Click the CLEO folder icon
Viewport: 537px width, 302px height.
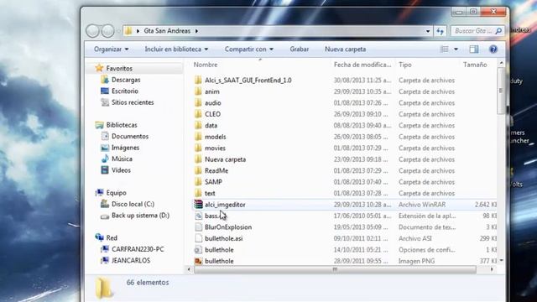[x=198, y=114]
